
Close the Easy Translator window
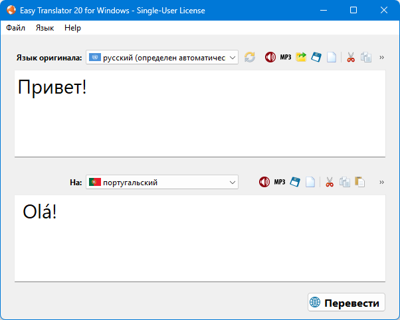click(x=384, y=10)
